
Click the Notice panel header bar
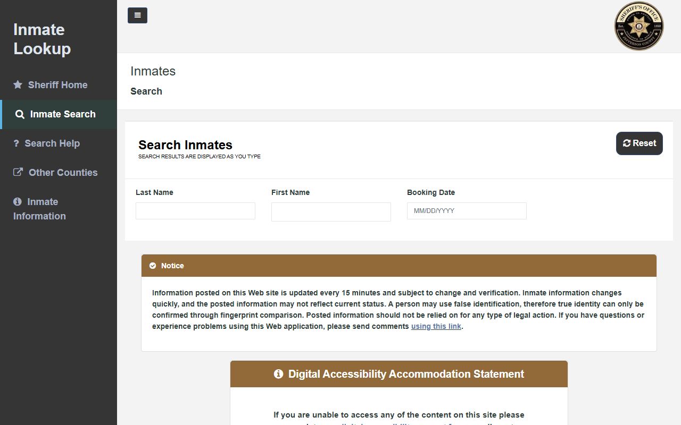[399, 266]
